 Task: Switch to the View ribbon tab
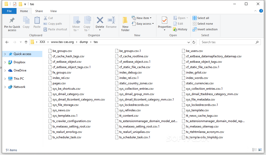[x=53, y=11]
